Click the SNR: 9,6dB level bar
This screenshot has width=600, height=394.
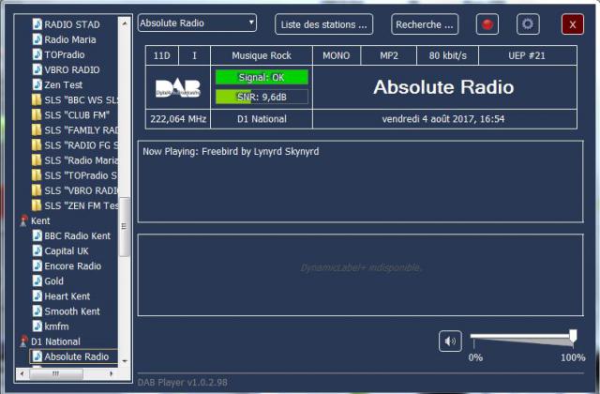tap(262, 97)
